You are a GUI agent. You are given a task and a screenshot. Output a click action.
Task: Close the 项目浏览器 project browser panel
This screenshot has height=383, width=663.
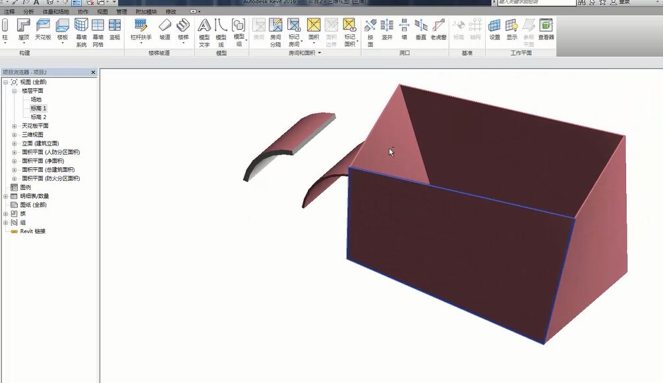click(x=93, y=72)
